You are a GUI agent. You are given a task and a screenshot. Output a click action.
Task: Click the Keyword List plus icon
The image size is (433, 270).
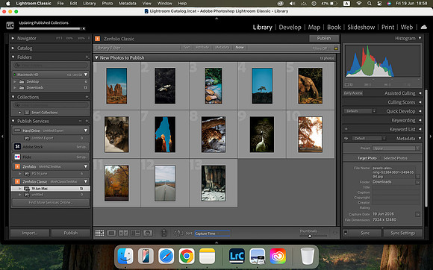click(x=346, y=129)
